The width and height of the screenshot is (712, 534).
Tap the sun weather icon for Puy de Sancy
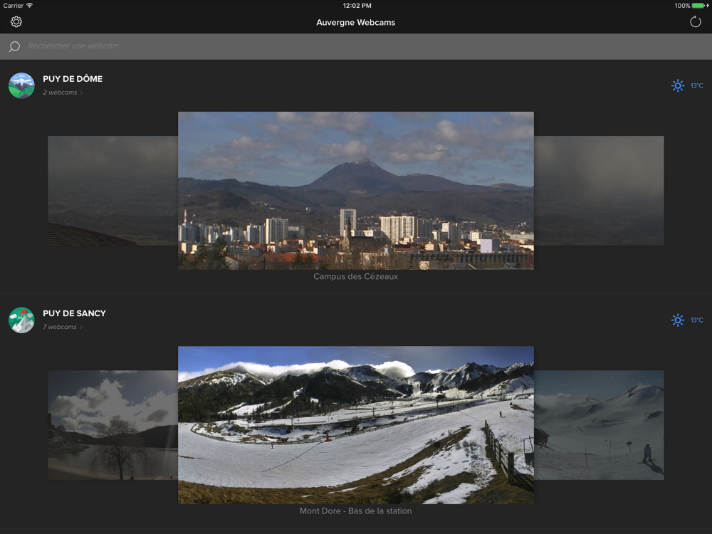pyautogui.click(x=678, y=320)
